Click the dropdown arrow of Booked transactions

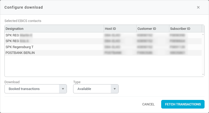pos(63,89)
